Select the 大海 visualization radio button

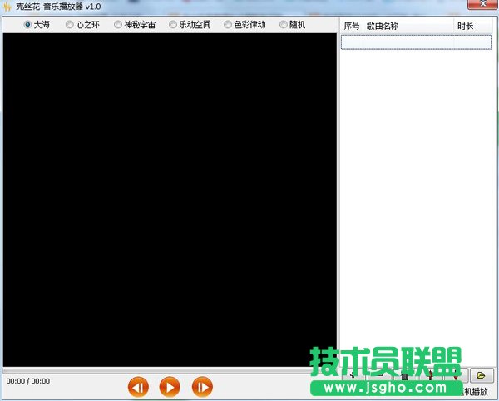[x=37, y=24]
